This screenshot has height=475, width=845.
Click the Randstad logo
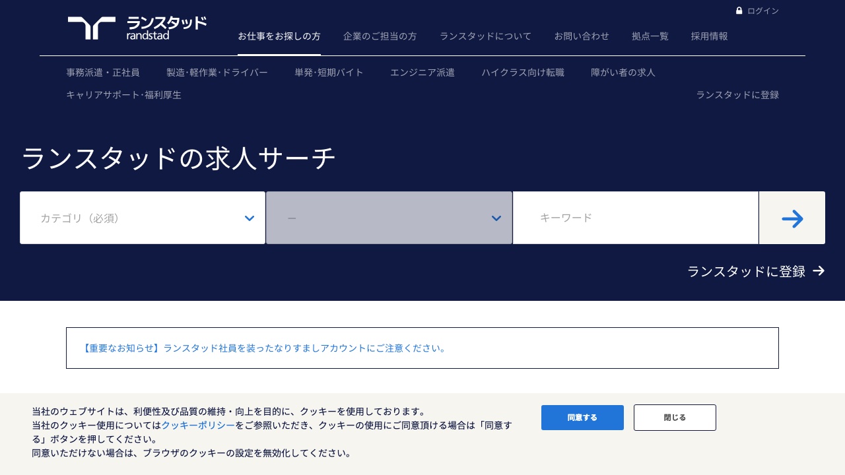pos(137,28)
